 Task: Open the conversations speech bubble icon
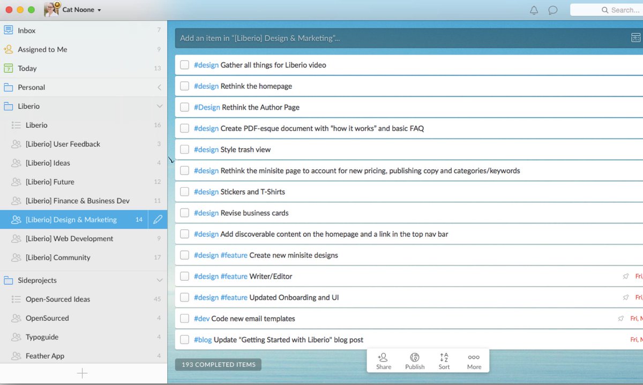[553, 10]
